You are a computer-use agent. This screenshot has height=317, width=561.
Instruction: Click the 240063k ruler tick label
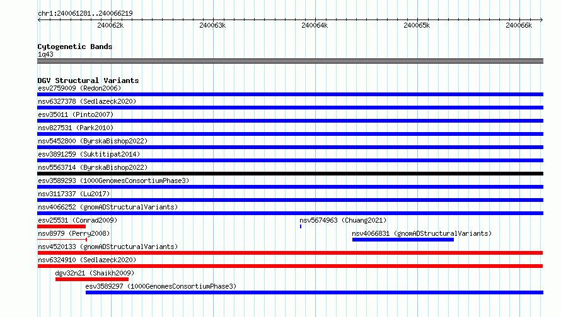pos(212,25)
